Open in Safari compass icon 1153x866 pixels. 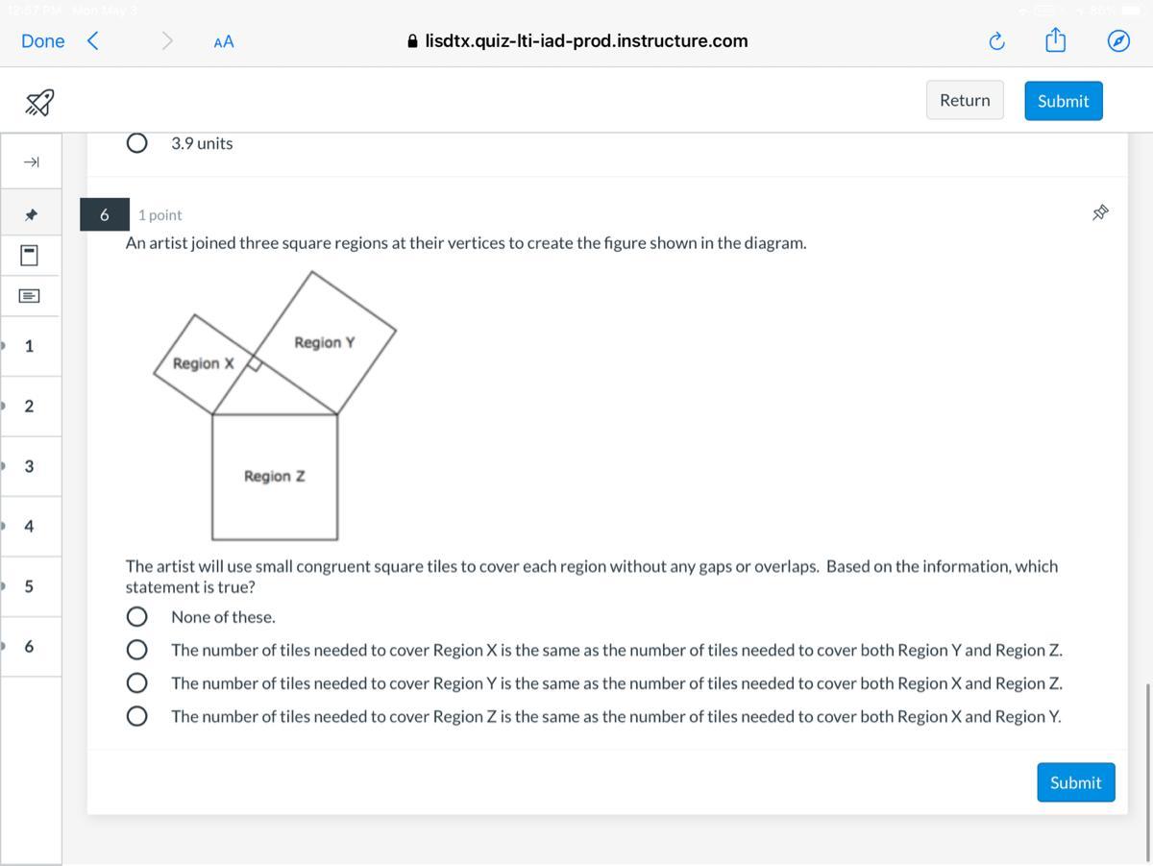(1117, 41)
